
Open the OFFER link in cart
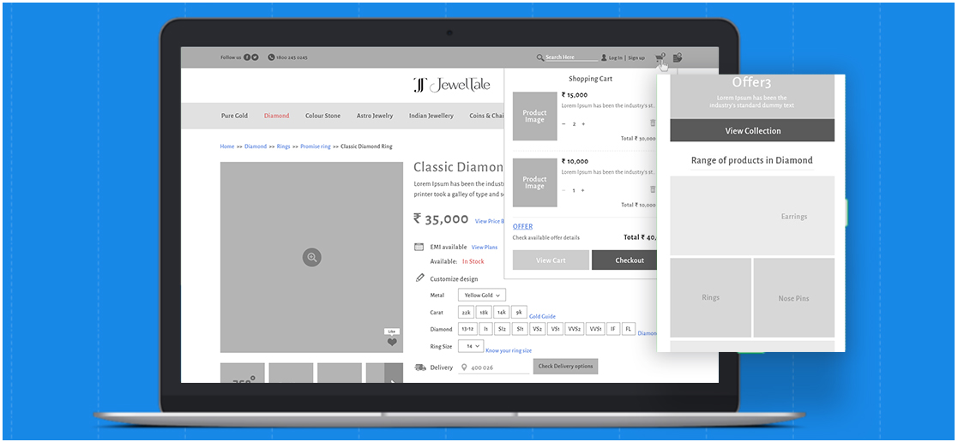(x=522, y=226)
